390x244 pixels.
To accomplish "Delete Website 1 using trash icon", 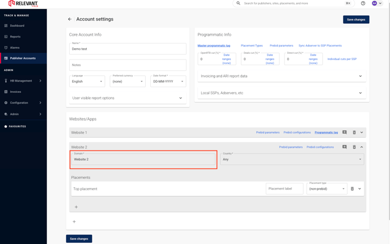I will tap(354, 132).
